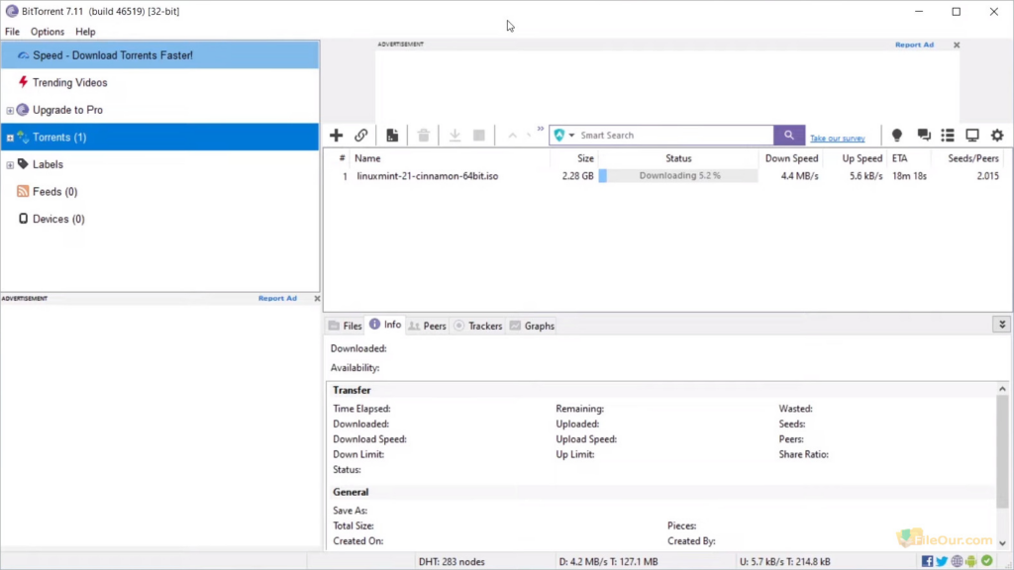Run search with the magnifier button

pos(789,135)
